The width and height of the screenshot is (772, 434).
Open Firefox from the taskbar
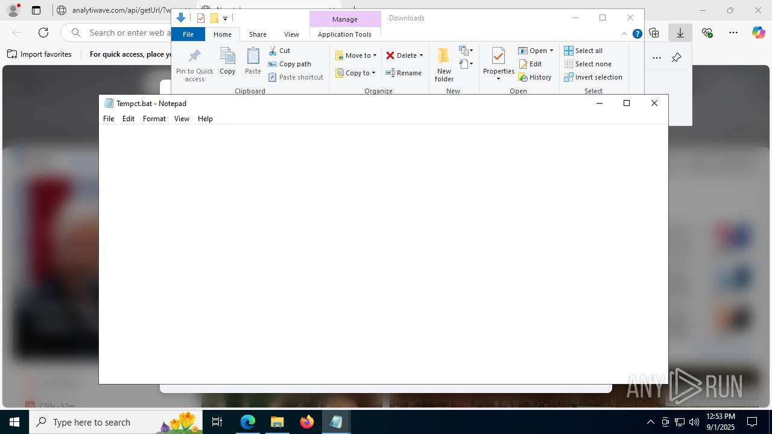(307, 422)
